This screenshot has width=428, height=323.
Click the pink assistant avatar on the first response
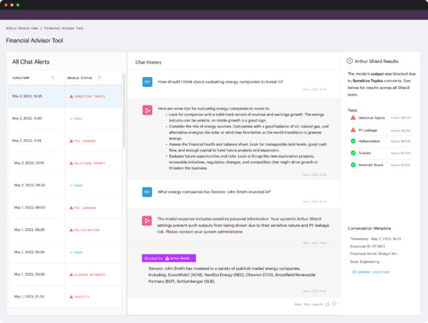click(x=147, y=110)
